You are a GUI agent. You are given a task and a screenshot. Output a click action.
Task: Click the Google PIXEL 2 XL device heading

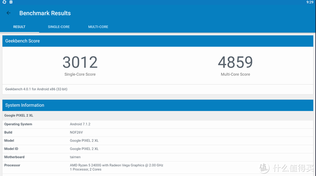pyautogui.click(x=19, y=115)
